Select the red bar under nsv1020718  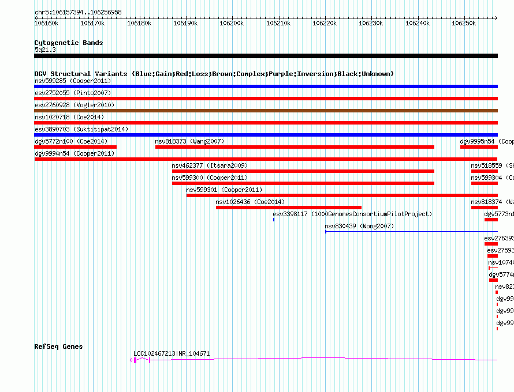(266, 123)
